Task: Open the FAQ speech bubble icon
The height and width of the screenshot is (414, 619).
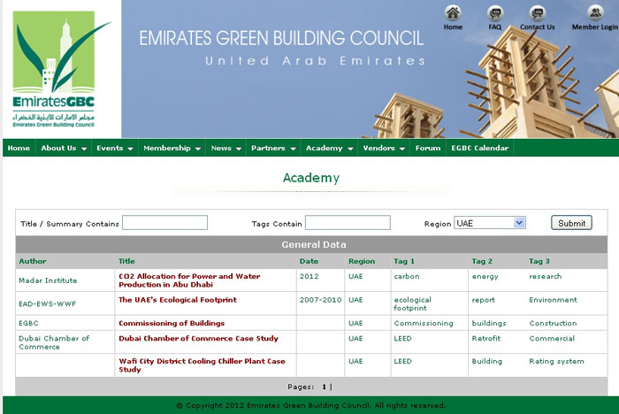Action: [x=494, y=12]
